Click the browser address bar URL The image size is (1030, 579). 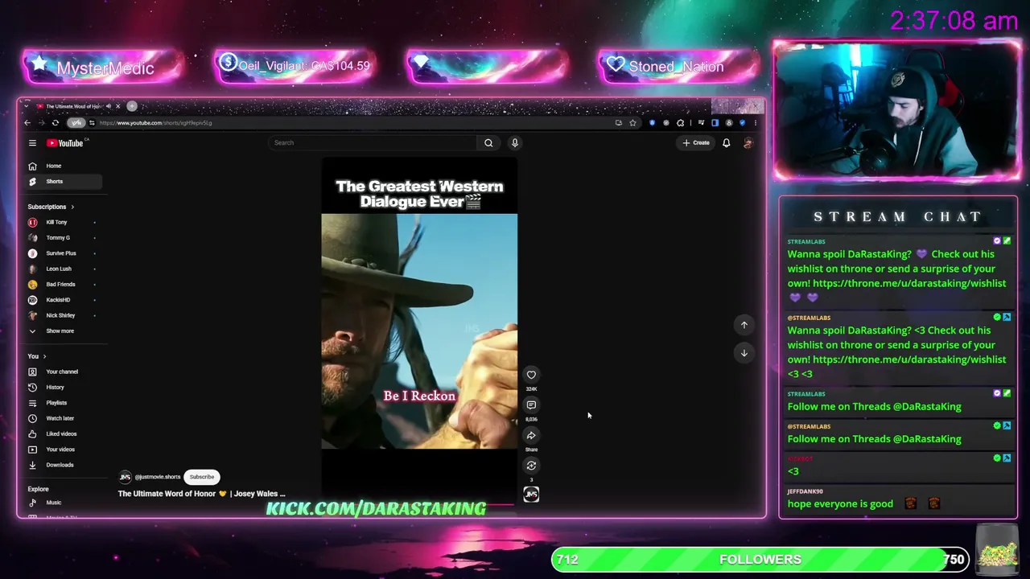[156, 123]
